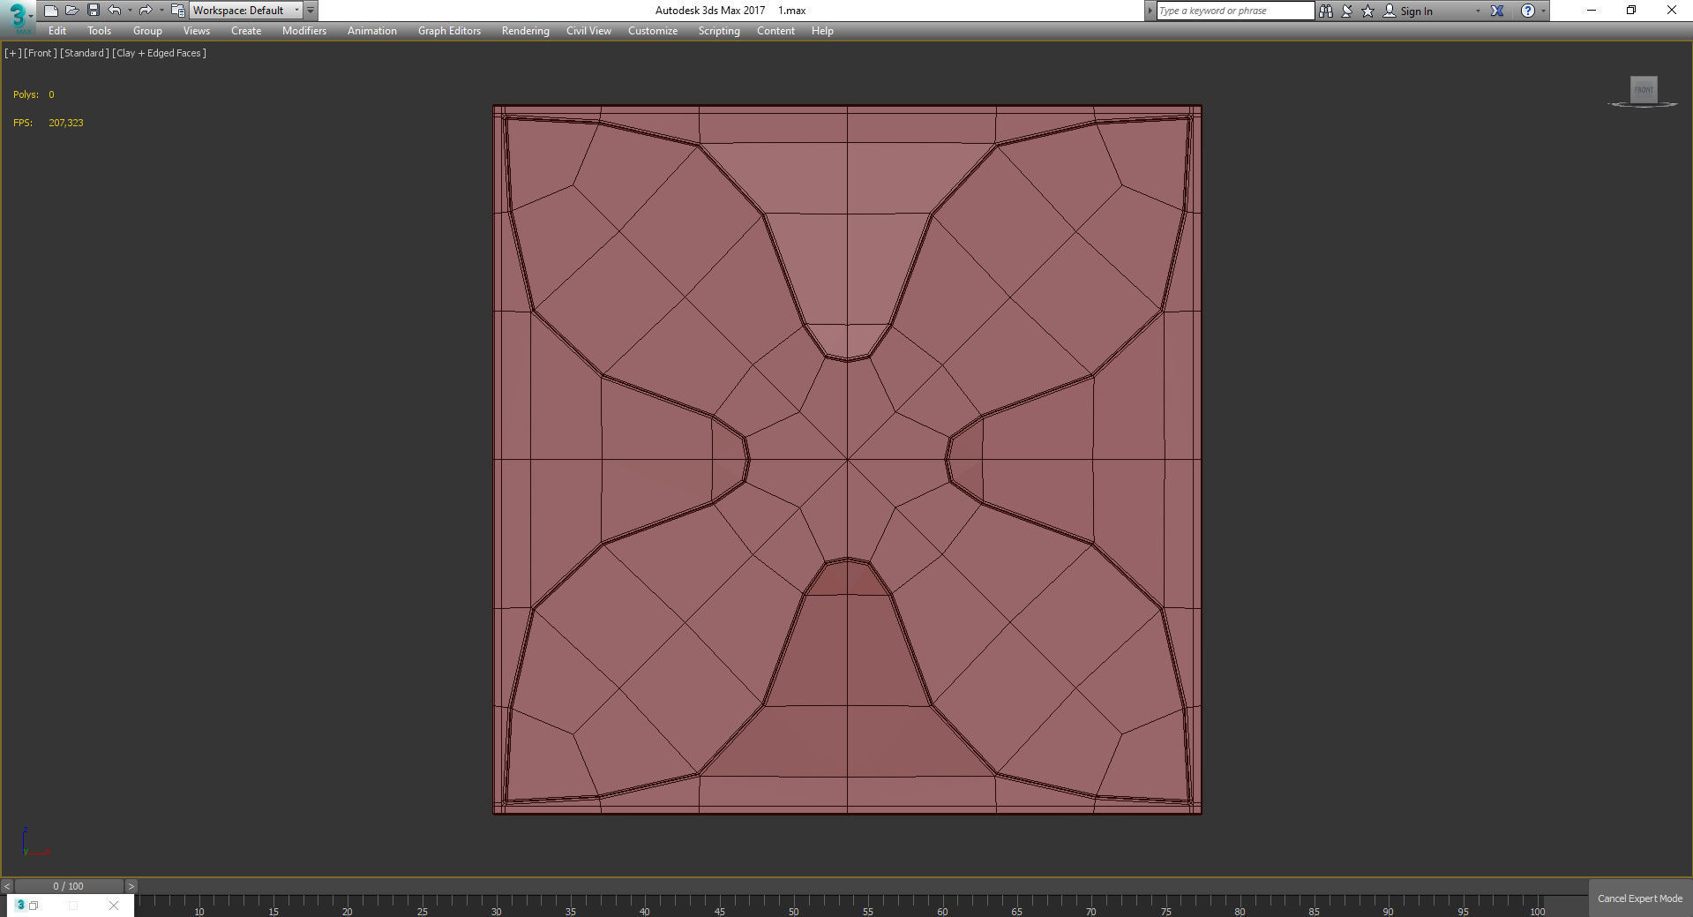Click the ViewCube Front face

(x=1643, y=89)
